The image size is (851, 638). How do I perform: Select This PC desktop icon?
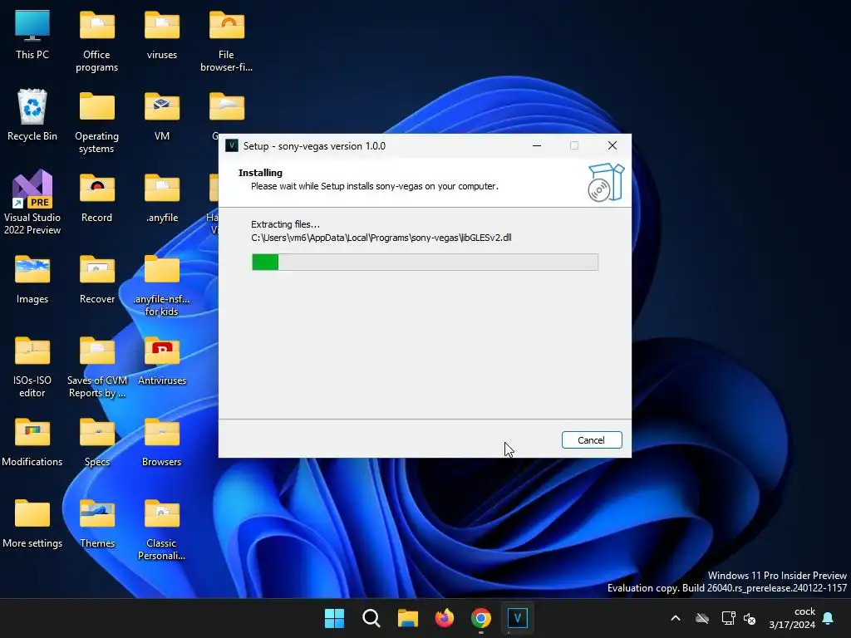point(32,35)
